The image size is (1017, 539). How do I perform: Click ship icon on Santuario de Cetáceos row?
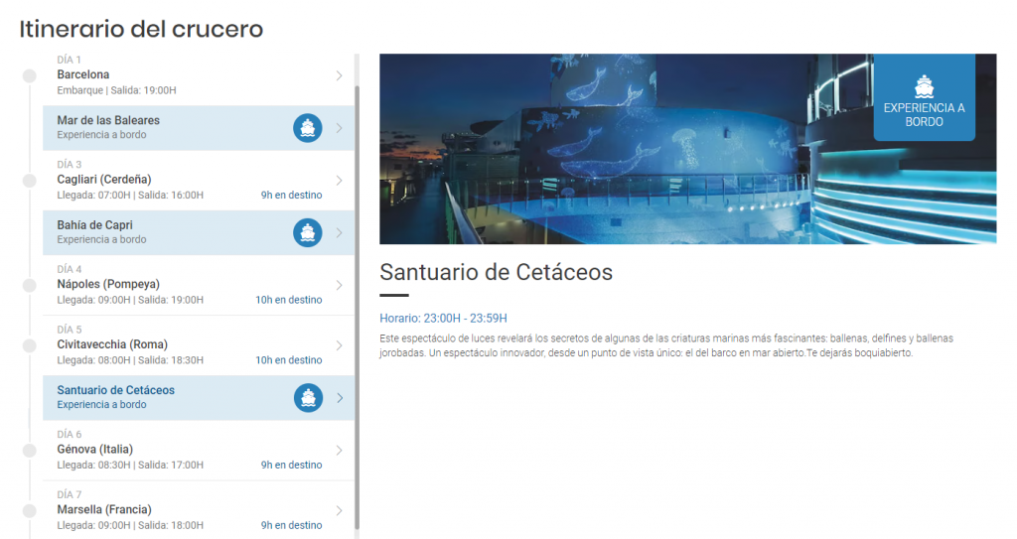click(x=308, y=398)
